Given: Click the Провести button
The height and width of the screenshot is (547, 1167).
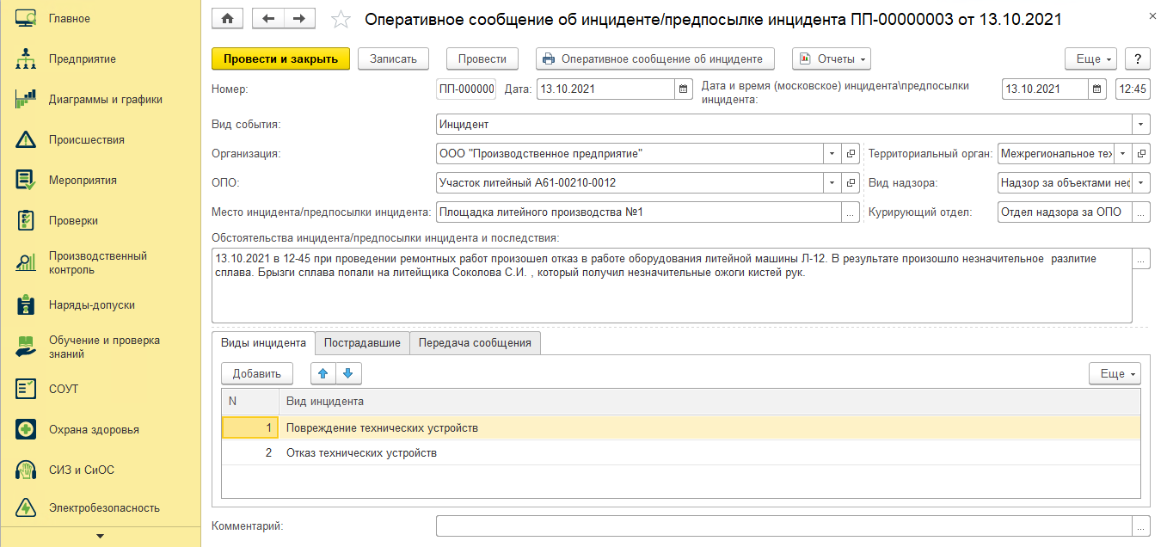Looking at the screenshot, I should pyautogui.click(x=482, y=58).
